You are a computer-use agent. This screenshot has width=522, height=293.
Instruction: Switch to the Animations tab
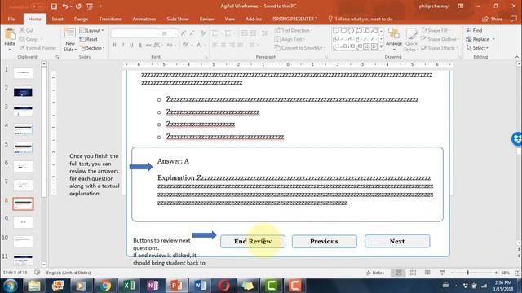tap(144, 19)
